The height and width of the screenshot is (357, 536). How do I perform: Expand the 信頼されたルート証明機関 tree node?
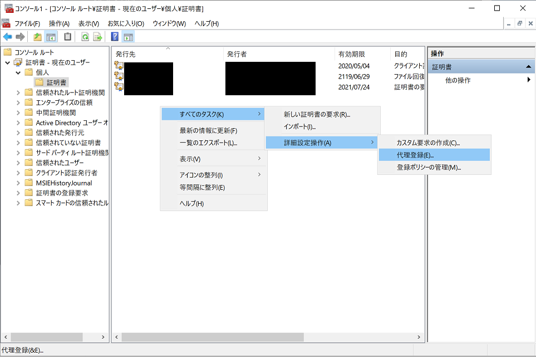tap(18, 92)
